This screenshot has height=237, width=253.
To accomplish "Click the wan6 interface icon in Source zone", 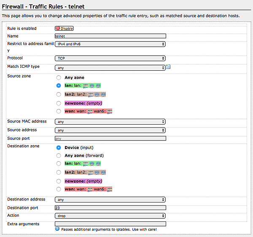I will click(x=110, y=111).
